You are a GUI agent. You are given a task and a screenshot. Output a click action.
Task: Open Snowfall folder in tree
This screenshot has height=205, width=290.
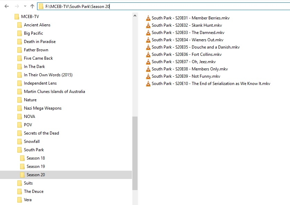32,142
